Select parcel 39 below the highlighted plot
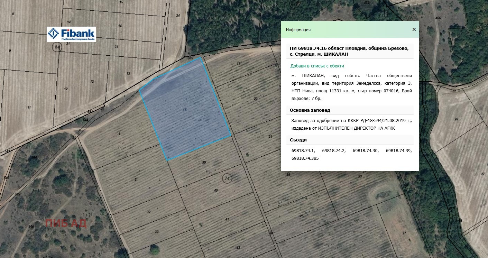This screenshot has height=258, width=488. pos(204,162)
